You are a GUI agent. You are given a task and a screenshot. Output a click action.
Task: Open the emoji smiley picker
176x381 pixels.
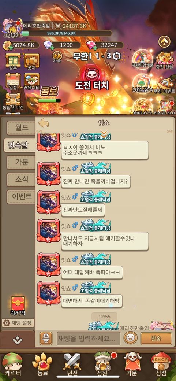[130, 338]
